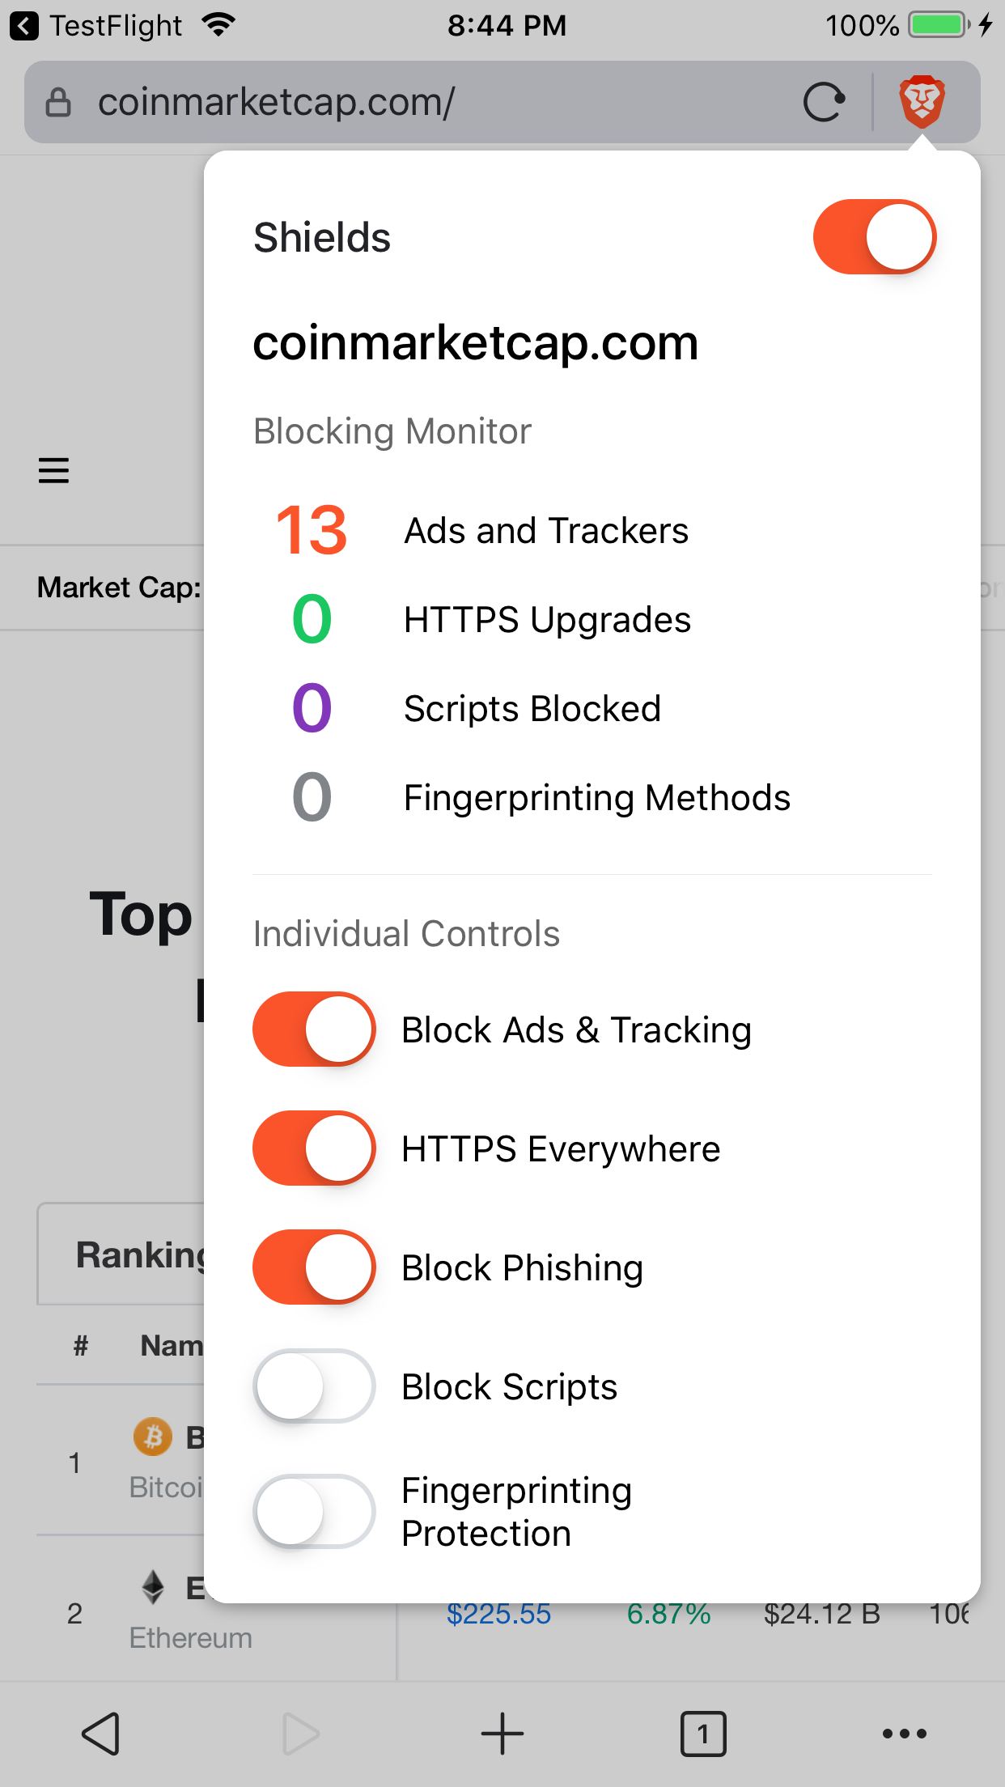Viewport: 1005px width, 1787px height.
Task: Tap the padlock icon in address bar
Action: tap(58, 103)
